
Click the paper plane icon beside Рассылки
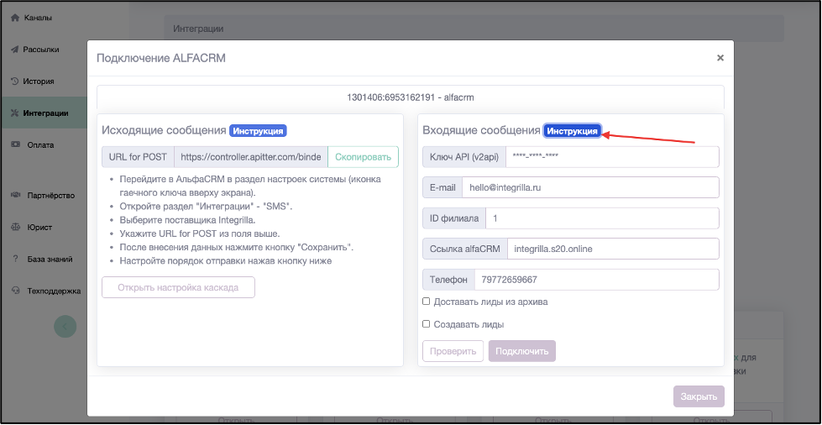pyautogui.click(x=14, y=50)
